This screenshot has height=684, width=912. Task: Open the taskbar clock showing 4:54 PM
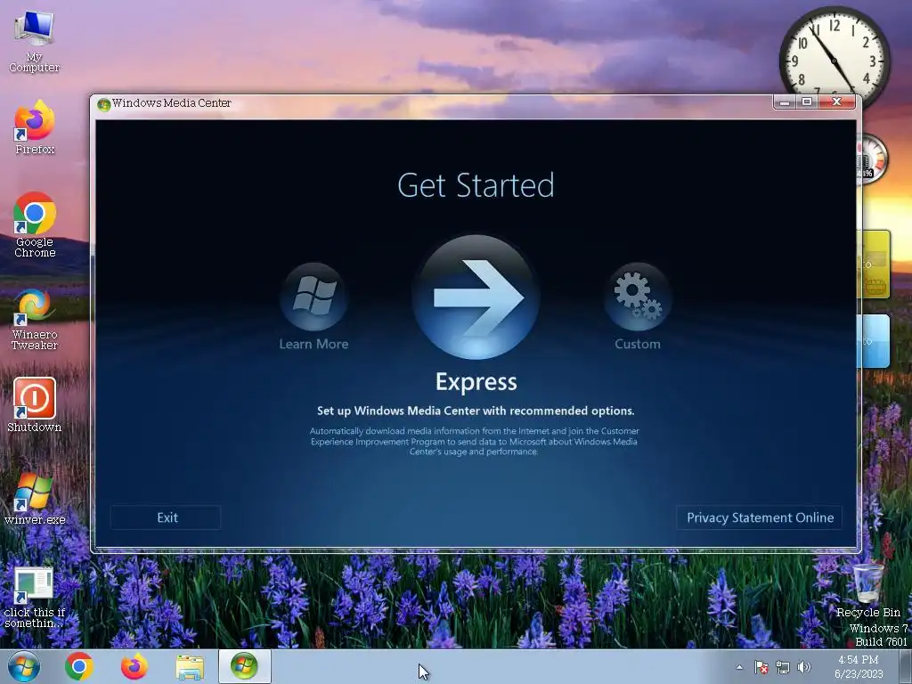click(x=859, y=666)
